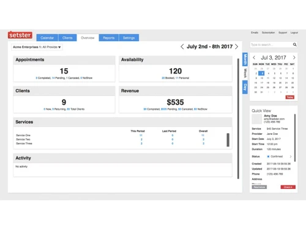Click the No activity text

tap(21, 166)
